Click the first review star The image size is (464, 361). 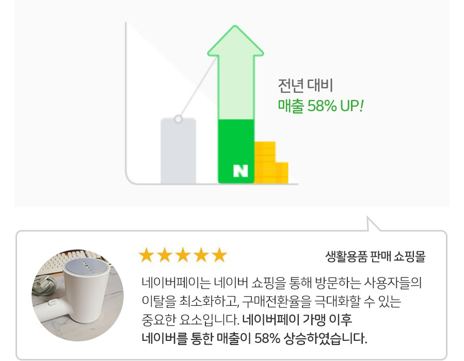point(147,254)
